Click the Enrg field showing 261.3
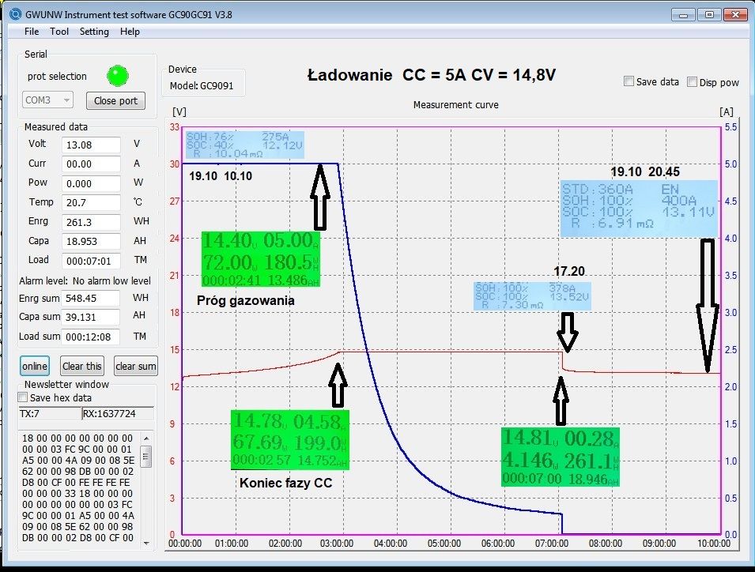 91,222
